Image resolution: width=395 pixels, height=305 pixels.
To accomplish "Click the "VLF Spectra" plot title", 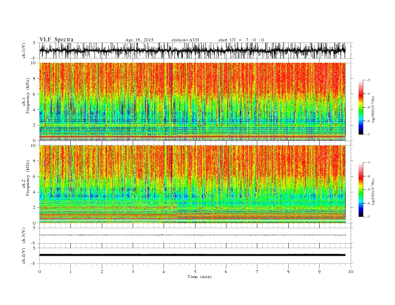I will point(56,39).
